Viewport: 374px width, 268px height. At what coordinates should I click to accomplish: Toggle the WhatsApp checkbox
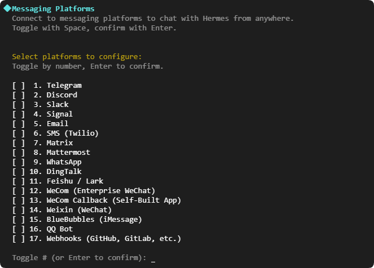click(19, 162)
